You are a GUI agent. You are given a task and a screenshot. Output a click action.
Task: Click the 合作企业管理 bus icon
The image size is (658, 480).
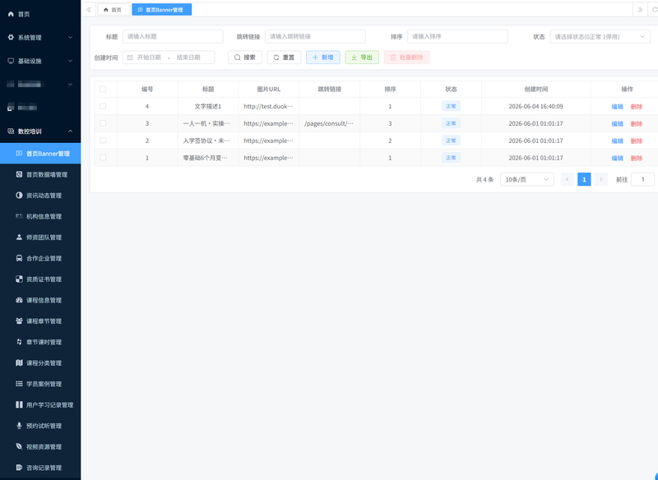tap(19, 258)
